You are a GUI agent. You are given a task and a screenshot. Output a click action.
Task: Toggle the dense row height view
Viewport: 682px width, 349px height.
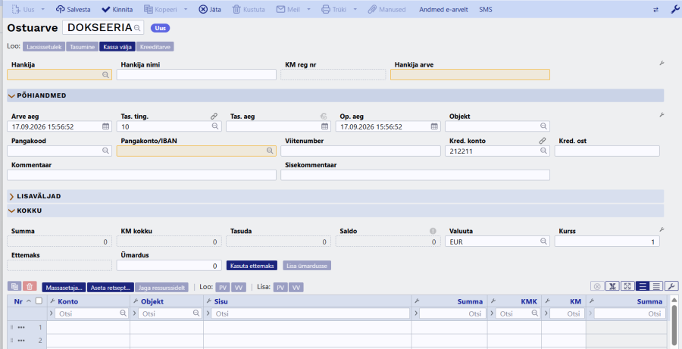(643, 286)
